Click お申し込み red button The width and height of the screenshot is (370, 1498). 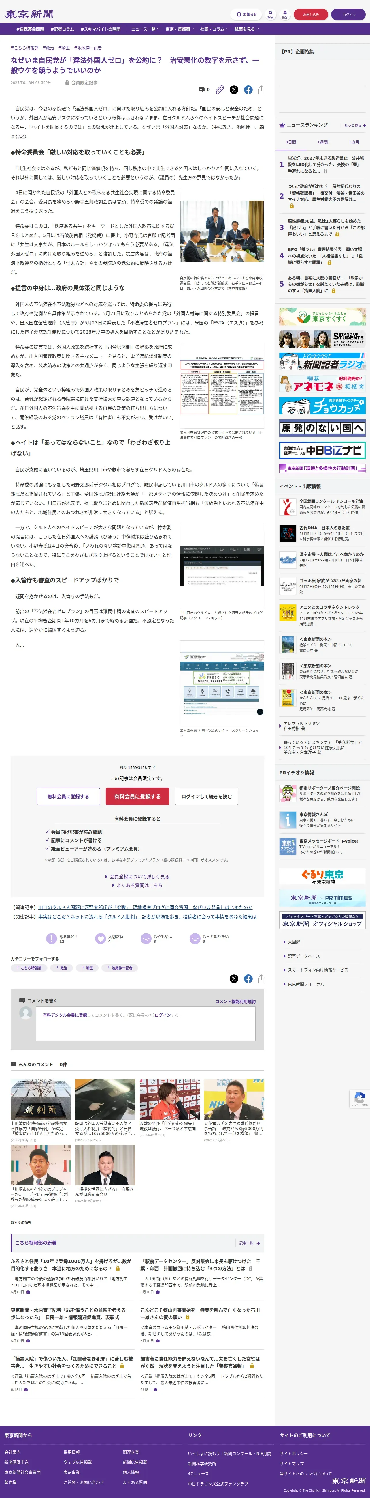pos(311,14)
